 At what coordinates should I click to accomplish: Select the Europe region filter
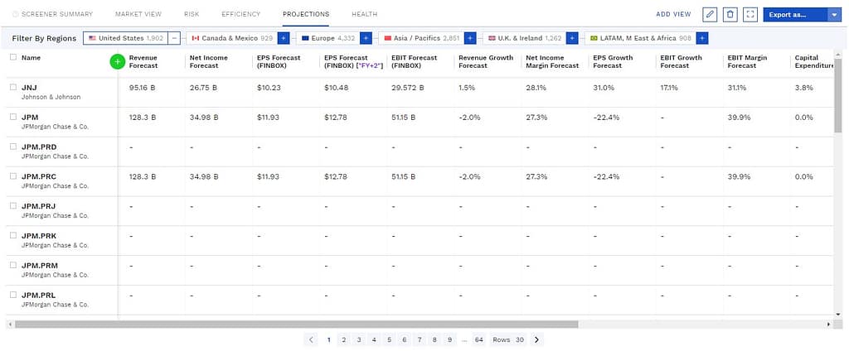(x=328, y=38)
